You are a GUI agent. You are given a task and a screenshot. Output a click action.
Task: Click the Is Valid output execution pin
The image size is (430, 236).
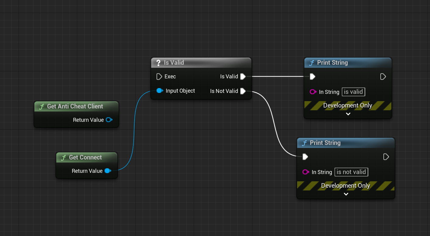coord(243,77)
